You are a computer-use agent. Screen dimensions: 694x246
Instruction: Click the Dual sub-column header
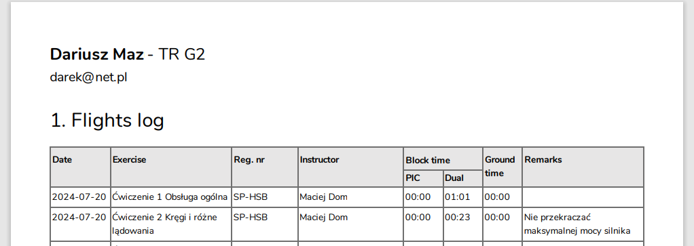[x=463, y=178]
